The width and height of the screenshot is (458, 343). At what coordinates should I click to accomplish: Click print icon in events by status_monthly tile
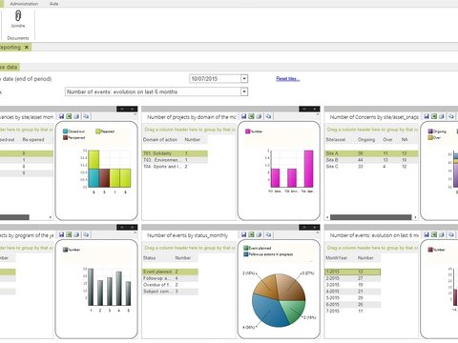[x=259, y=234]
